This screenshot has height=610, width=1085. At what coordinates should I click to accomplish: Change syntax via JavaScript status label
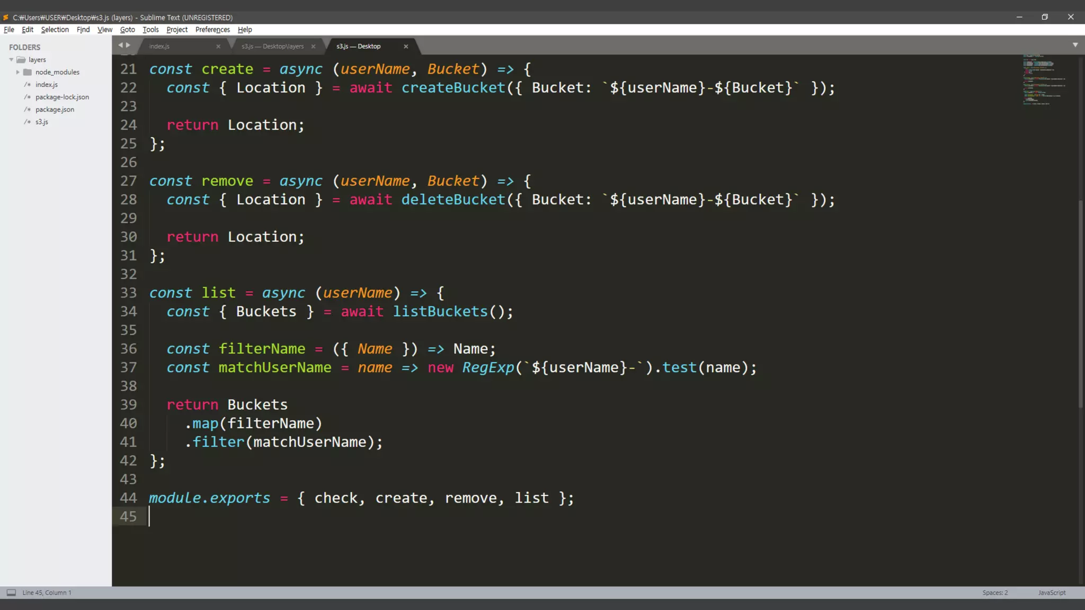point(1052,593)
